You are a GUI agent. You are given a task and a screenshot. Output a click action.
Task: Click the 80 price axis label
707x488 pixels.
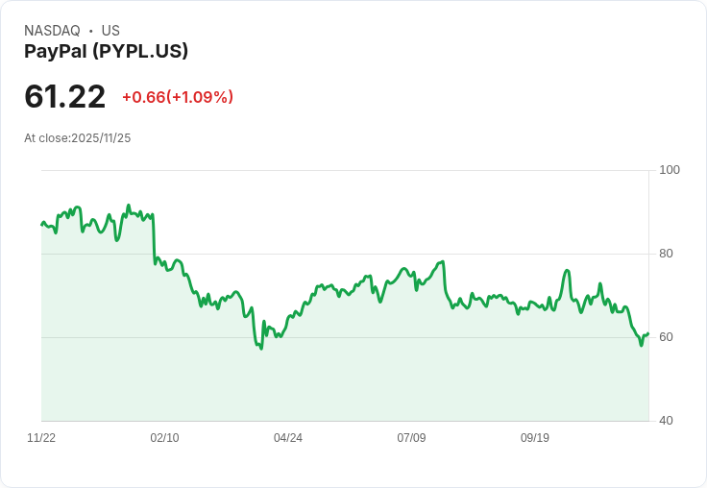click(x=666, y=254)
